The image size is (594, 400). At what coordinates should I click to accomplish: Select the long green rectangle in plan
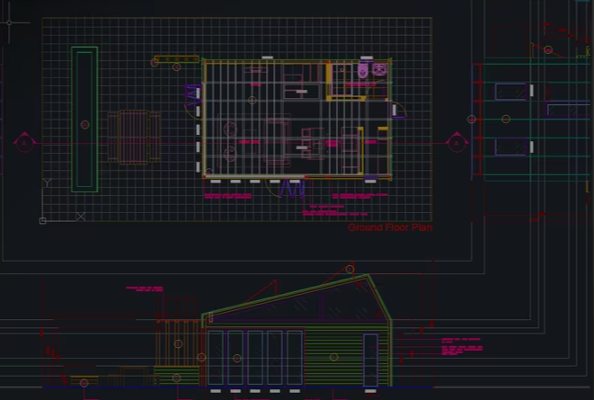point(85,118)
